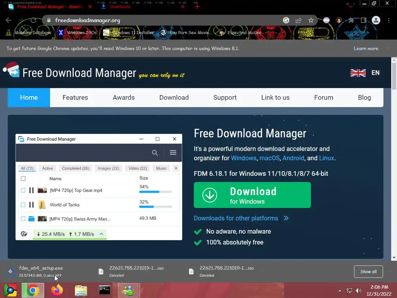Click Show all downloads button
This screenshot has height=298, width=397.
[x=368, y=272]
